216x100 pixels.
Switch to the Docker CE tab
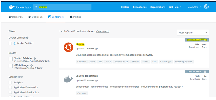tap(35, 17)
